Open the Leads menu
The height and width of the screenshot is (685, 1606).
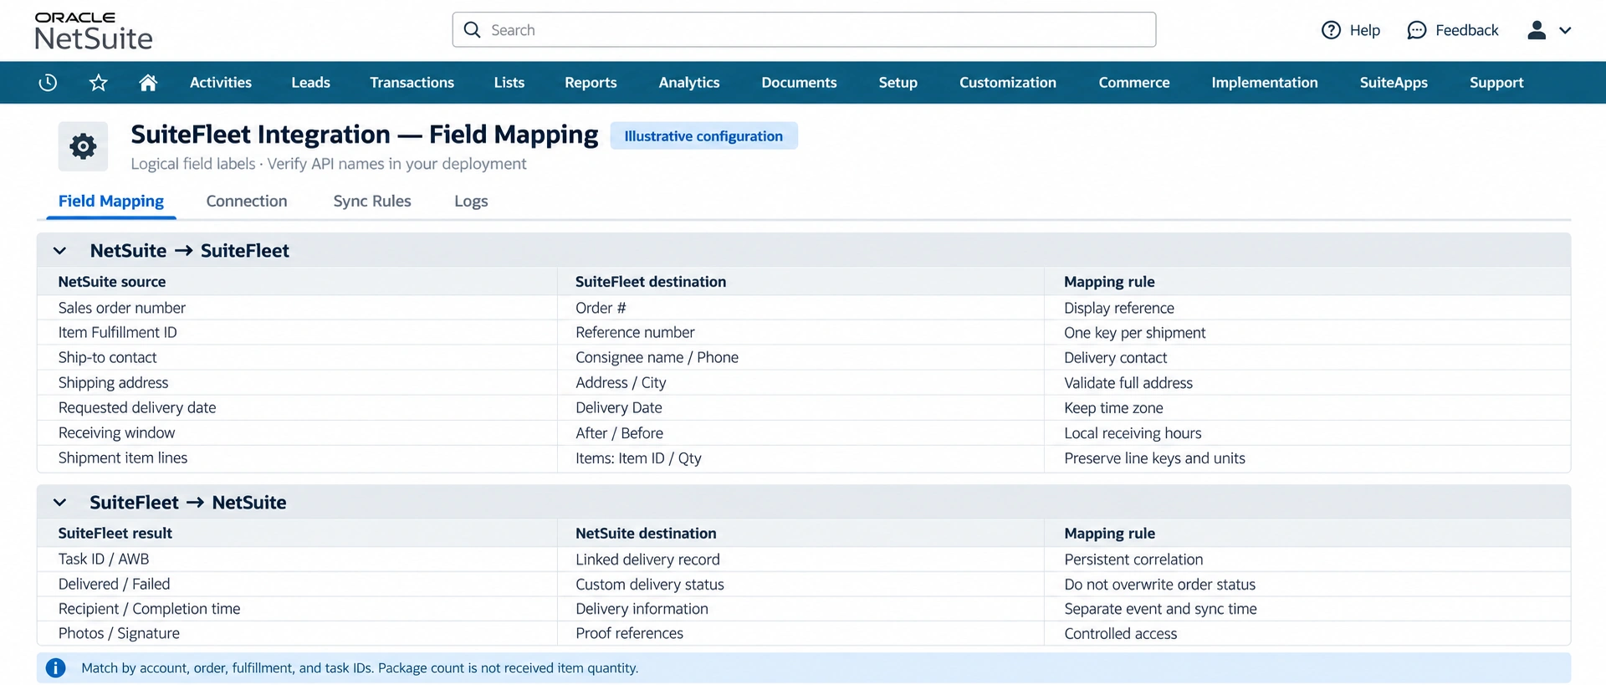310,82
